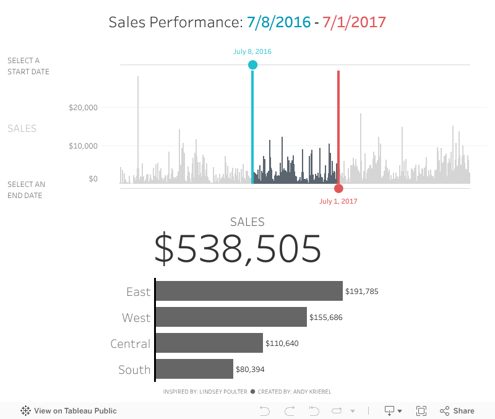
Task: Click the Redo arrow icon
Action: pyautogui.click(x=289, y=411)
